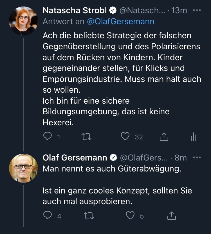Open tweet text starting with "Man nennt es"

pyautogui.click(x=111, y=169)
